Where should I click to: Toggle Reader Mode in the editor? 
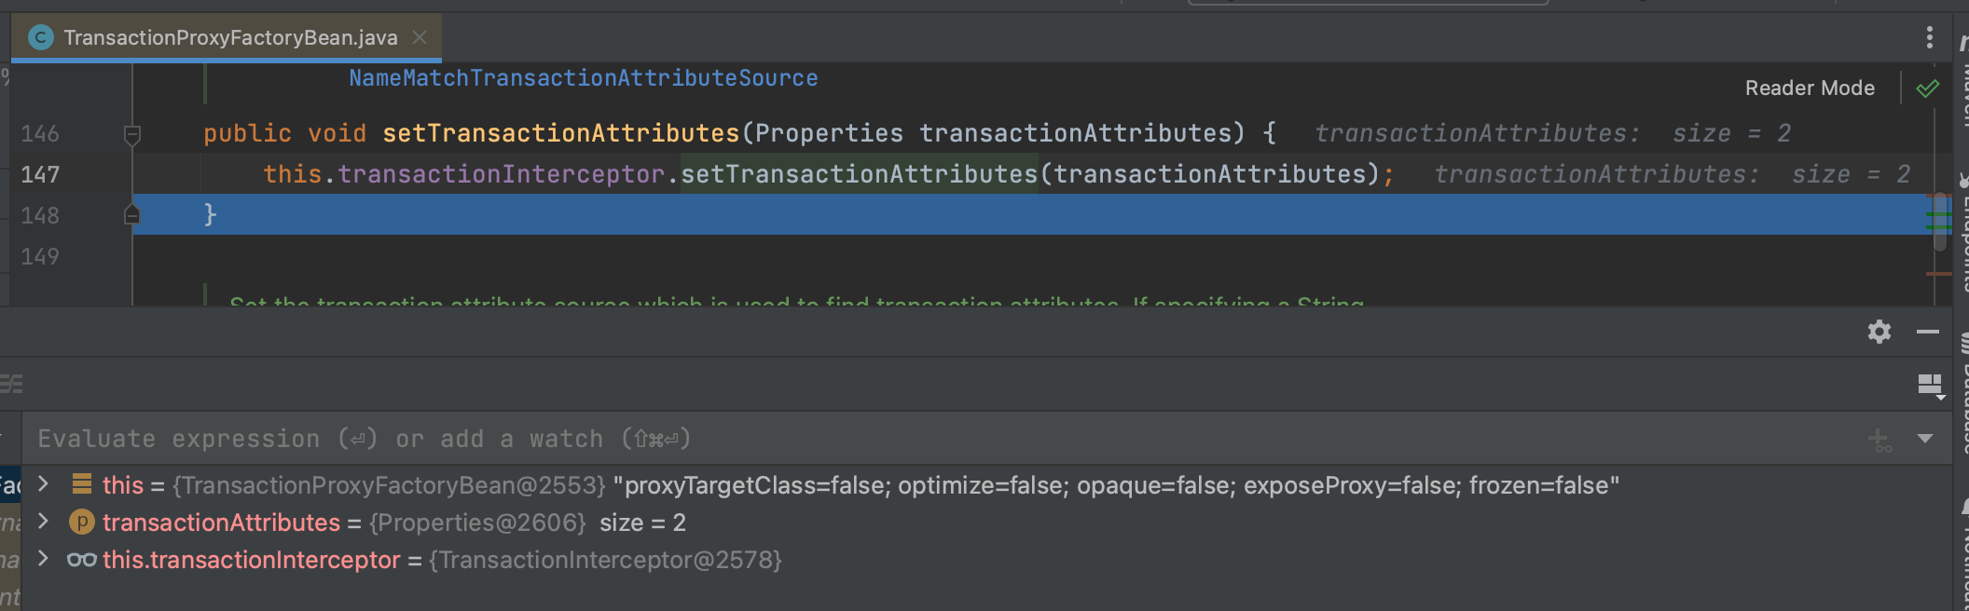tap(1809, 88)
